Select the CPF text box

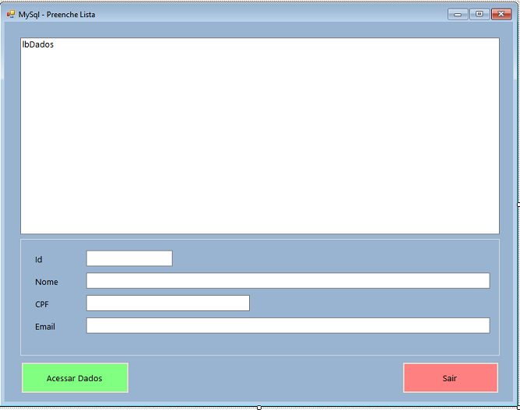168,303
